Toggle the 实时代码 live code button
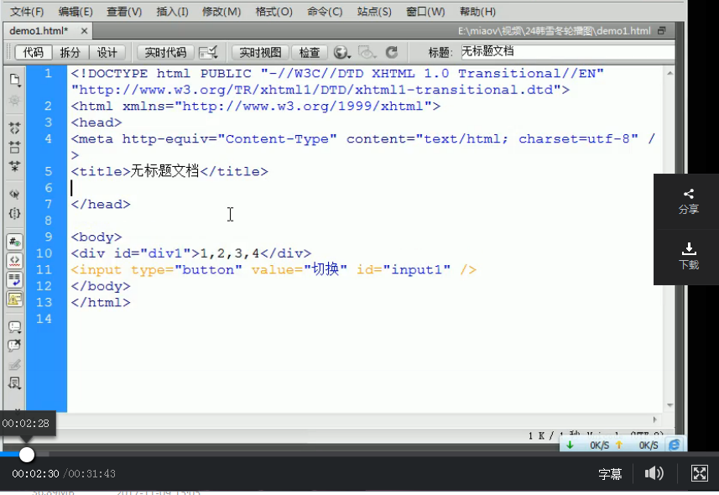Viewport: 719px width, 495px height. pyautogui.click(x=165, y=52)
